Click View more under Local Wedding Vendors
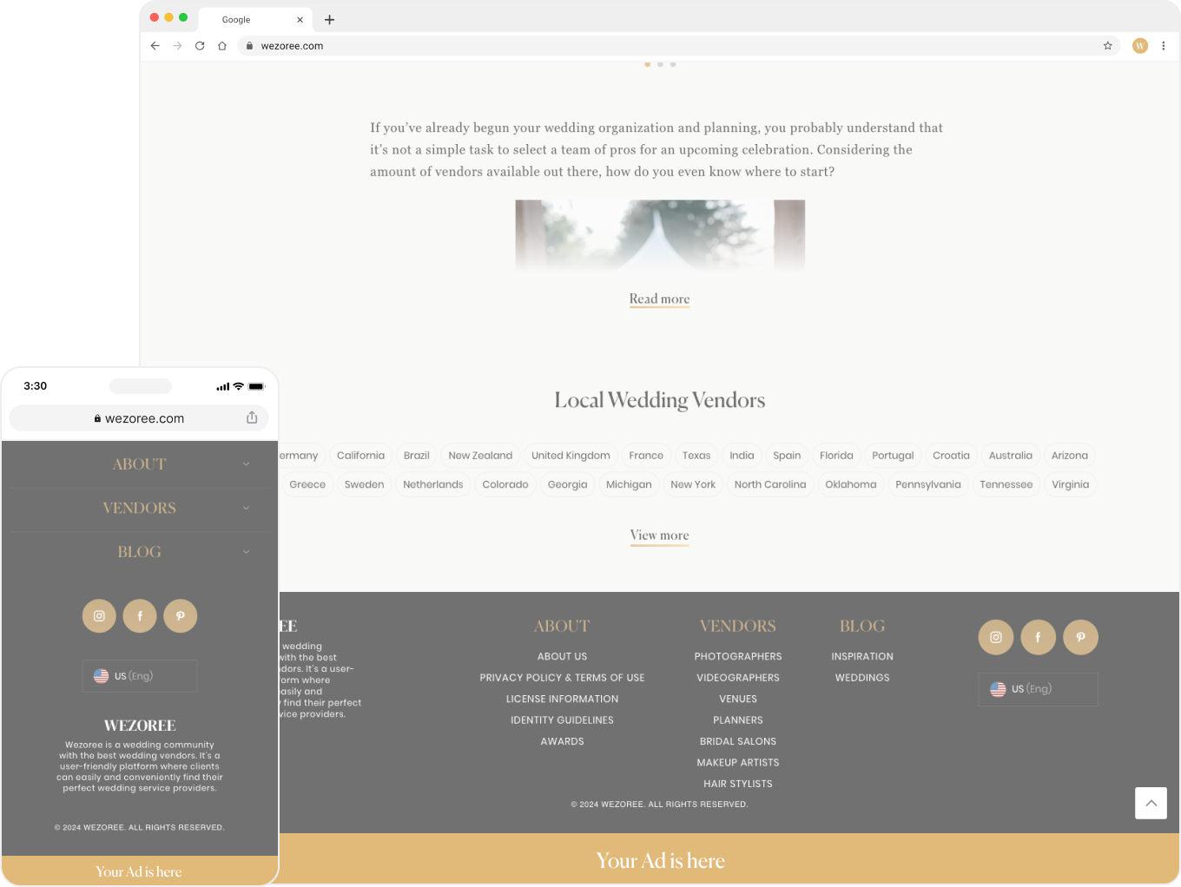 pos(659,535)
